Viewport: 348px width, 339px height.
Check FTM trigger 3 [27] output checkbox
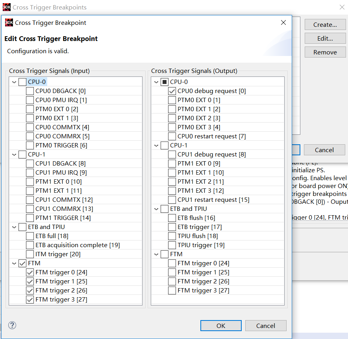(x=172, y=291)
